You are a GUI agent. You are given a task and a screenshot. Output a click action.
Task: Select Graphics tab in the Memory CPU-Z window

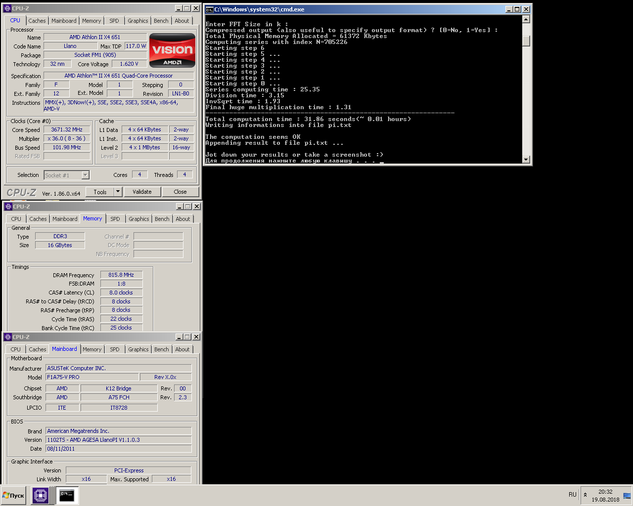point(139,219)
